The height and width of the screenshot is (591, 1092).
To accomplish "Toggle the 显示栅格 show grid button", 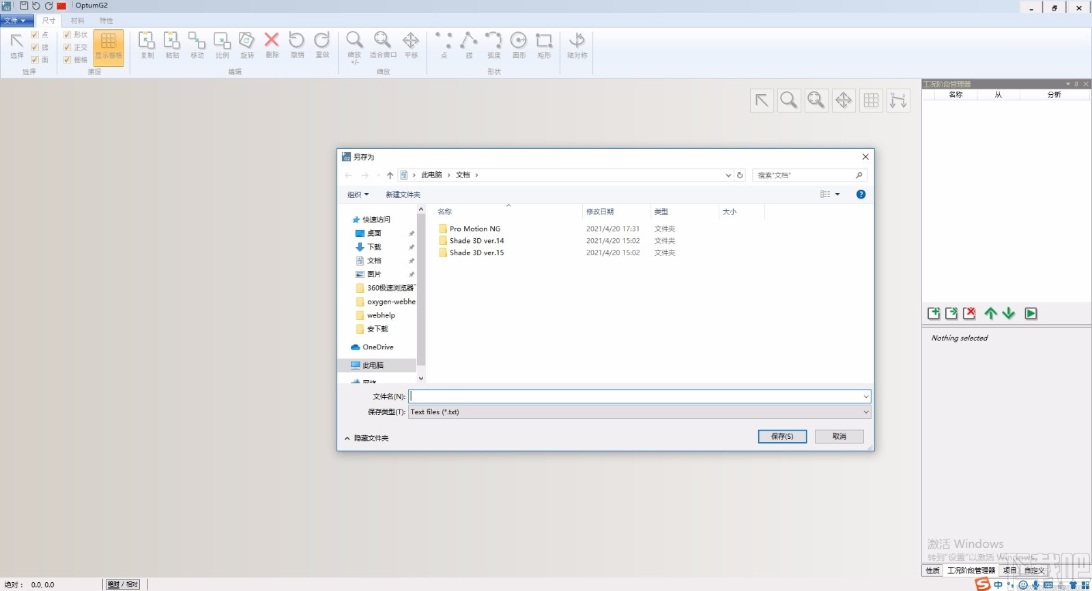I will (109, 47).
